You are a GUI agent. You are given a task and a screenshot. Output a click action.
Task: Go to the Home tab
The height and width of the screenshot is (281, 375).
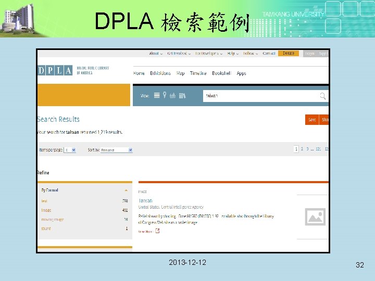(139, 73)
